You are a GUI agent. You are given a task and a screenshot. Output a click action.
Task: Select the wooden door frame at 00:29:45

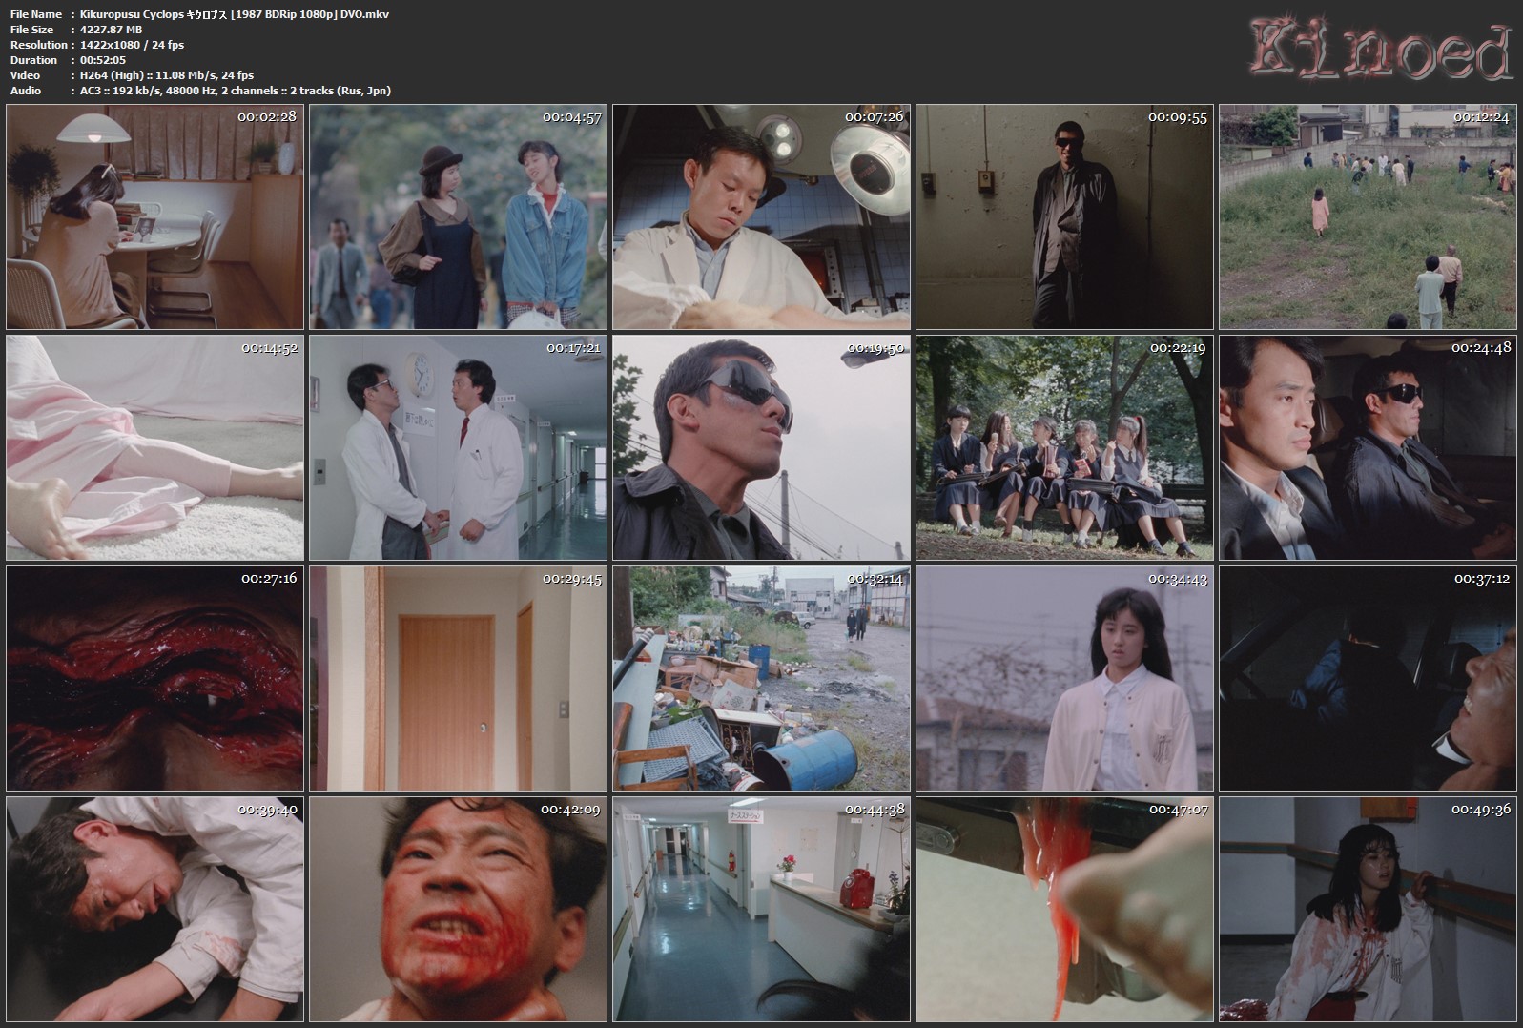pos(458,679)
